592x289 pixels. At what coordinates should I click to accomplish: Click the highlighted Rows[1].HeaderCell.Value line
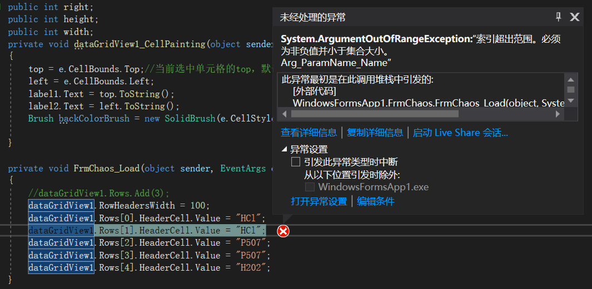147,231
